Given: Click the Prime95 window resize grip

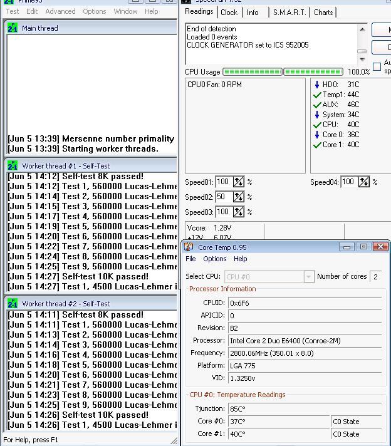Looking at the screenshot, I should tap(174, 441).
